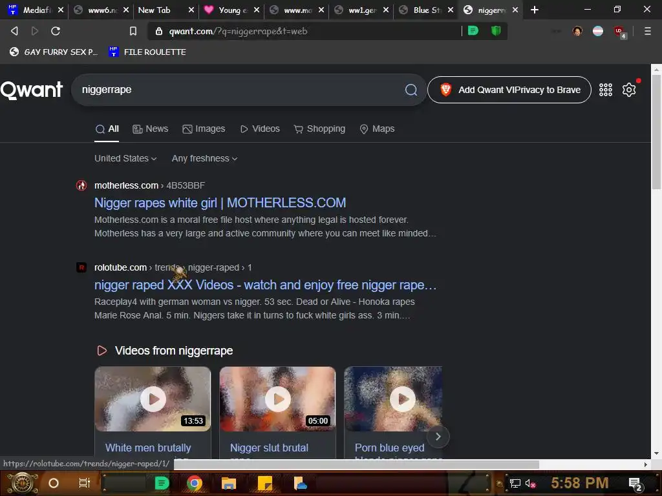Switch to the New Tab browser tab
The width and height of the screenshot is (662, 496).
(x=160, y=10)
